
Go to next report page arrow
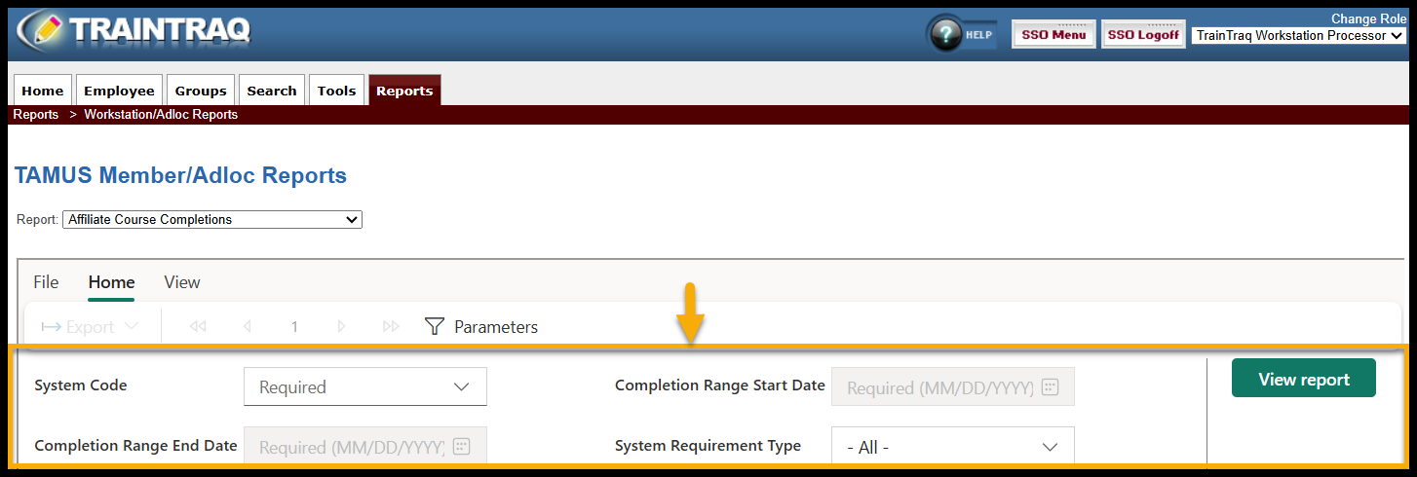click(341, 327)
